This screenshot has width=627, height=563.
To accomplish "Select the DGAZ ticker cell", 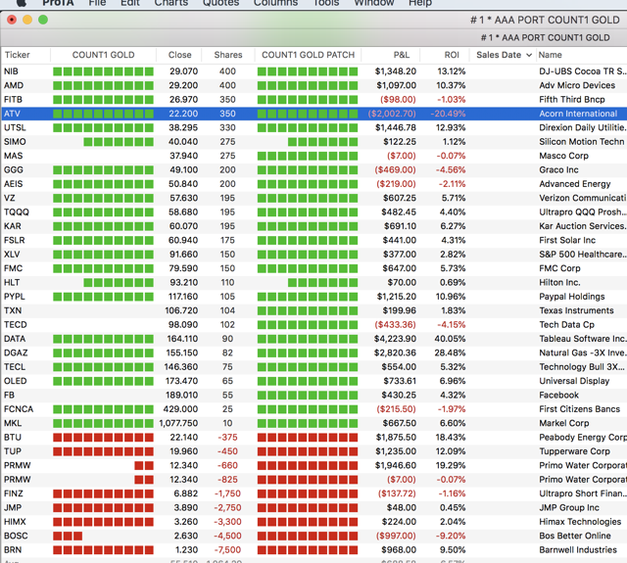I will [x=16, y=352].
